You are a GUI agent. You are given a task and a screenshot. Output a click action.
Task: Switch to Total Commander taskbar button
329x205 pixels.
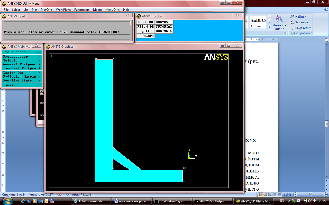tap(92, 201)
